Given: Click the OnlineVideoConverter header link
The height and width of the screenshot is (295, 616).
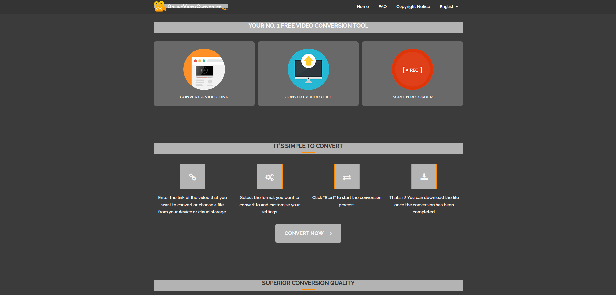Looking at the screenshot, I should (x=194, y=6).
